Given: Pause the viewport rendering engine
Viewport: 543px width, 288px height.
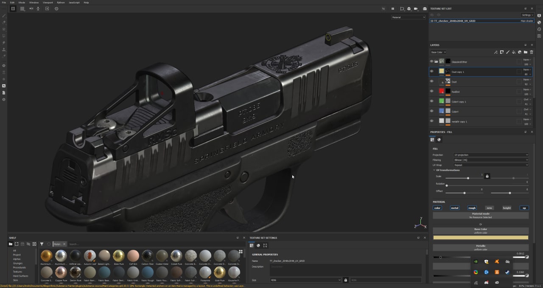Looking at the screenshot, I should [x=392, y=8].
